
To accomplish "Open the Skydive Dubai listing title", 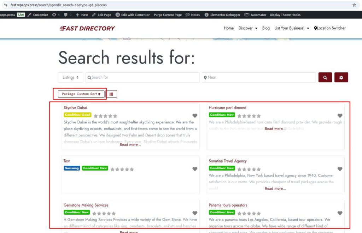I will pos(75,108).
